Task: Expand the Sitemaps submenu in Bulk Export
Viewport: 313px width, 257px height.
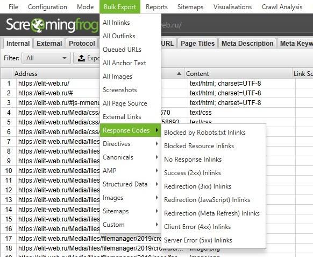Action: 130,211
